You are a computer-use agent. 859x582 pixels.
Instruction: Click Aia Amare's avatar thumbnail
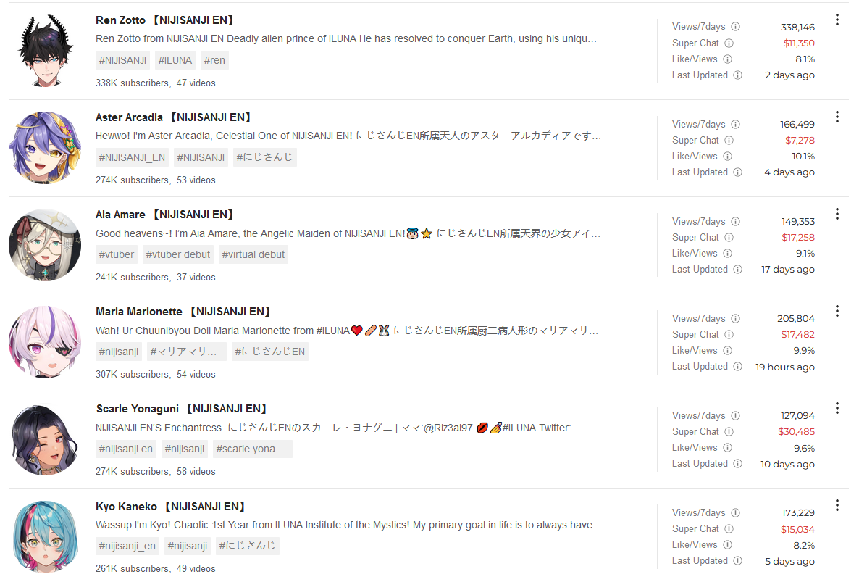[x=45, y=244]
